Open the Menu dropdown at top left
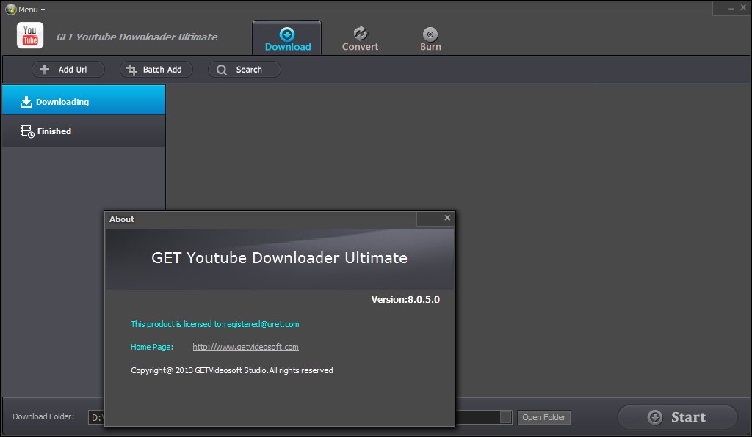 click(25, 9)
